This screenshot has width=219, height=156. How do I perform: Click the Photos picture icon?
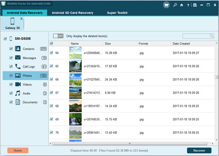coord(18,75)
